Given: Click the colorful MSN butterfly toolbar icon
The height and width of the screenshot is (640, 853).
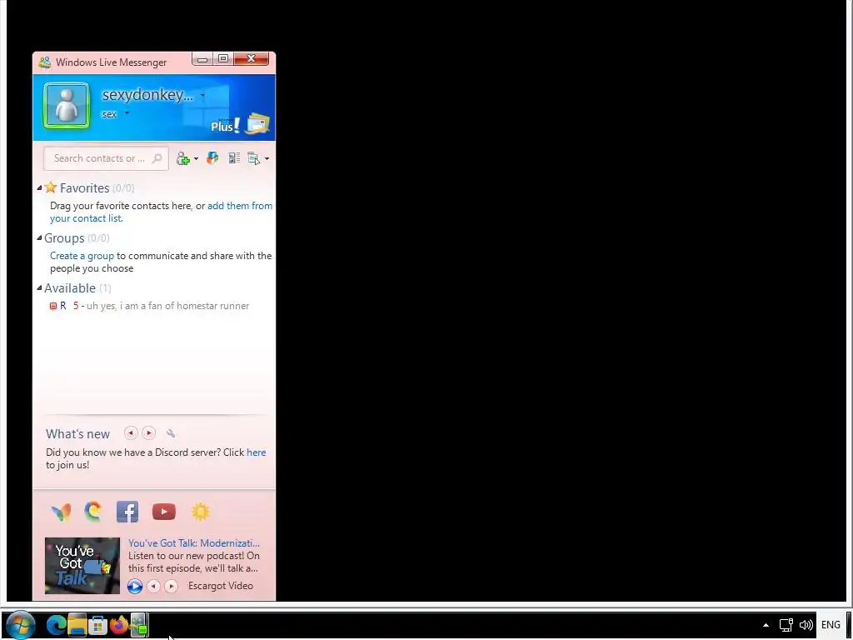Looking at the screenshot, I should (212, 158).
